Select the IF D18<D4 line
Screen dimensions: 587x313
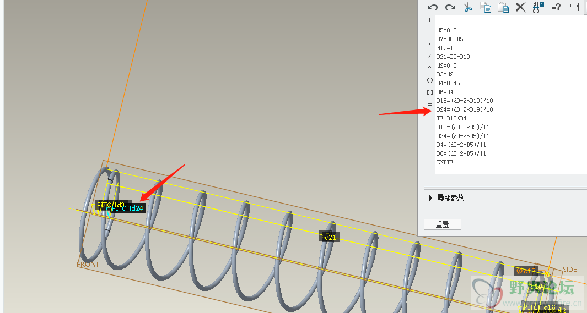(452, 118)
